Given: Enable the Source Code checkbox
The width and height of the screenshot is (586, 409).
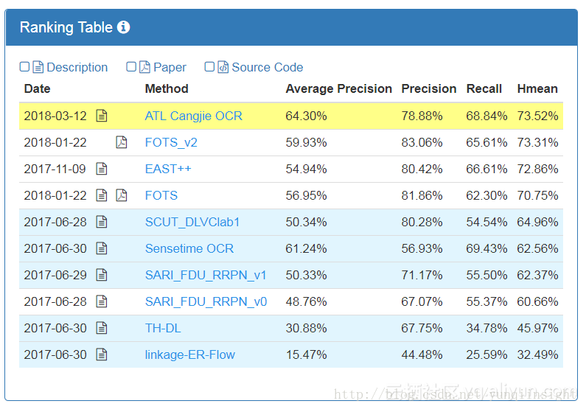Looking at the screenshot, I should coord(209,67).
